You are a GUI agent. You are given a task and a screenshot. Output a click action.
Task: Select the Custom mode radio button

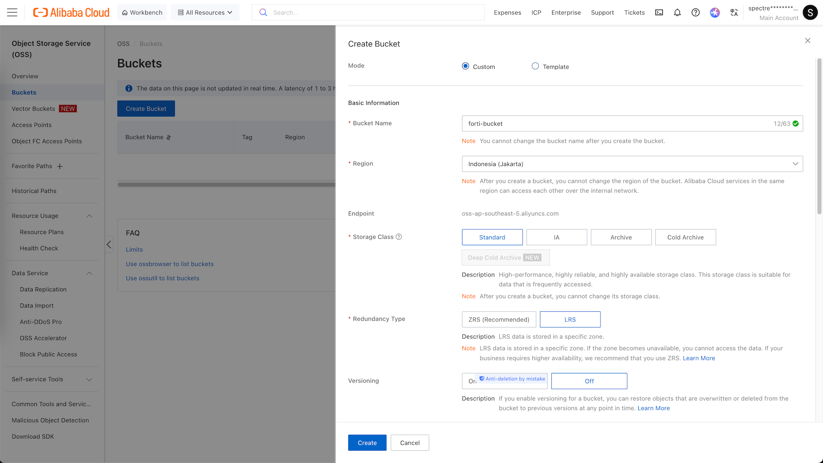[466, 66]
